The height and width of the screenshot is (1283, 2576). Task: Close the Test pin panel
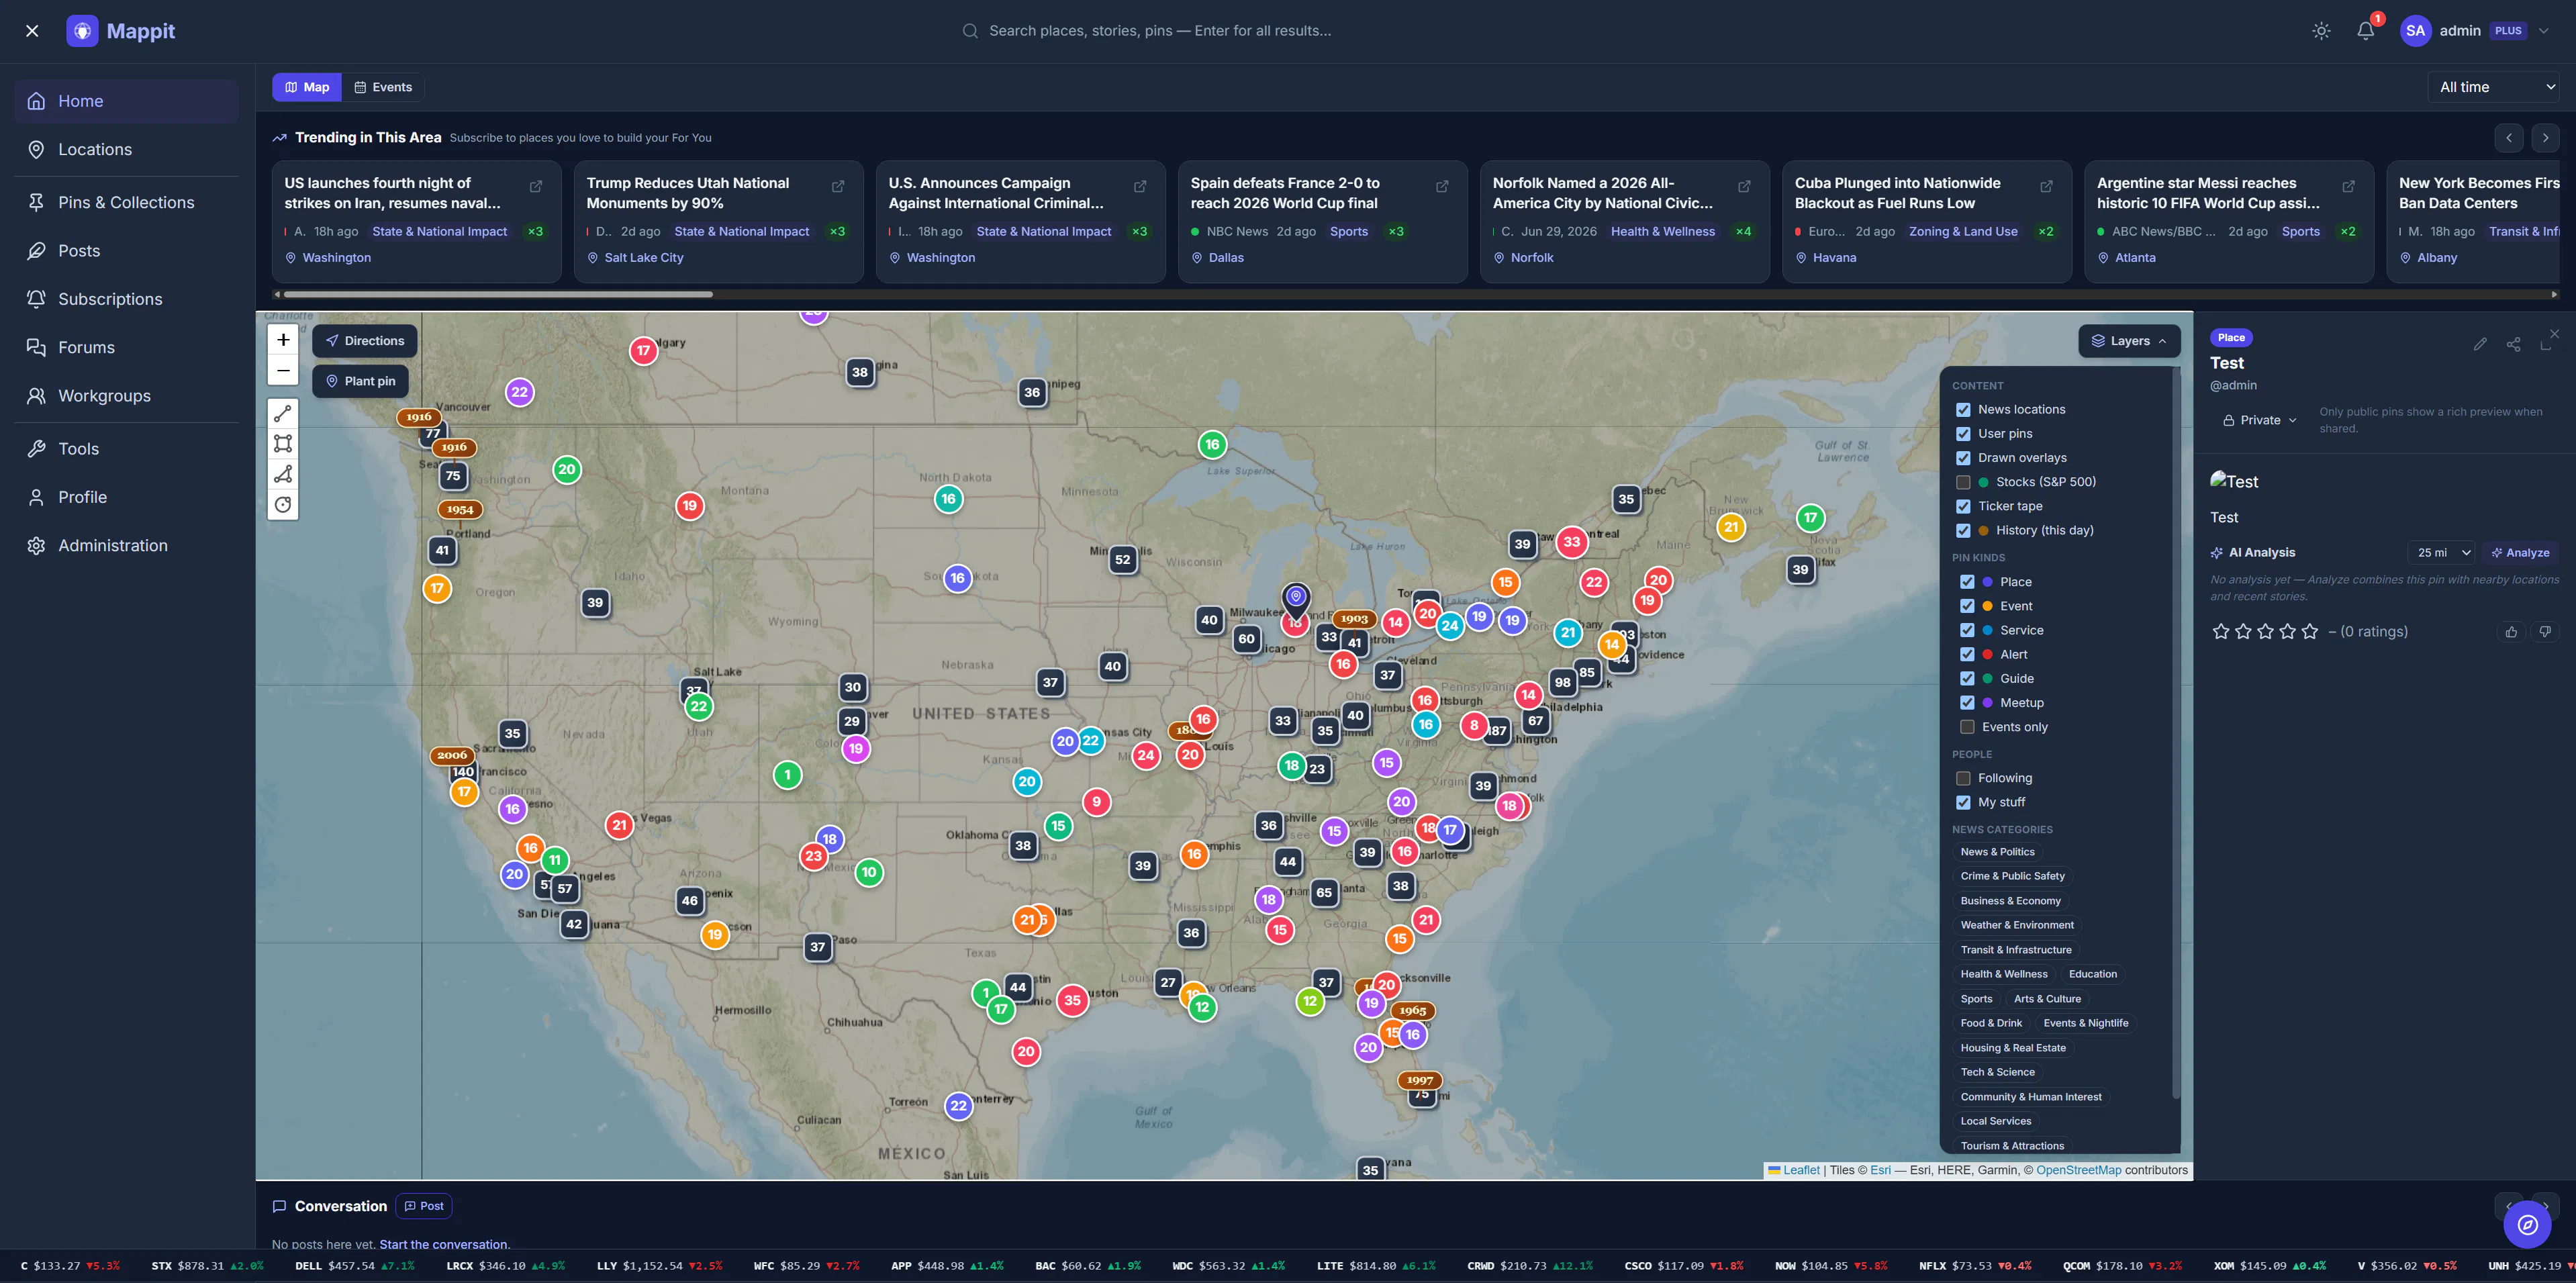coord(2555,333)
